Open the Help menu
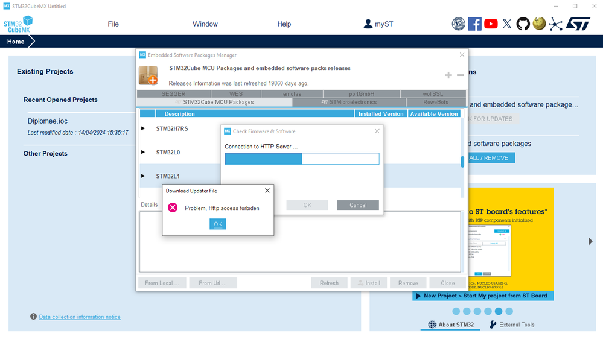Image resolution: width=603 pixels, height=339 pixels. point(284,24)
